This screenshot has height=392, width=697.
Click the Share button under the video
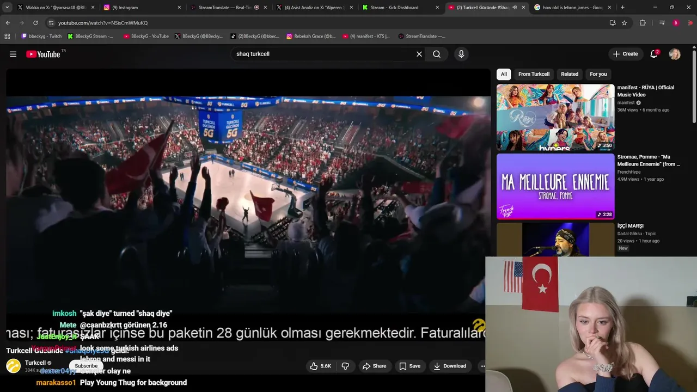374,366
